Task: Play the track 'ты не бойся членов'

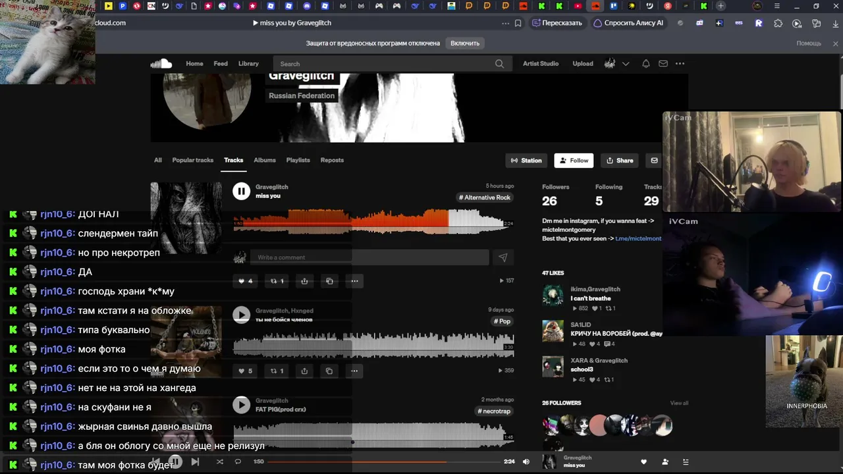Action: coord(241,315)
